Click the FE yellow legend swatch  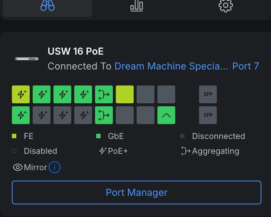[x=14, y=136]
